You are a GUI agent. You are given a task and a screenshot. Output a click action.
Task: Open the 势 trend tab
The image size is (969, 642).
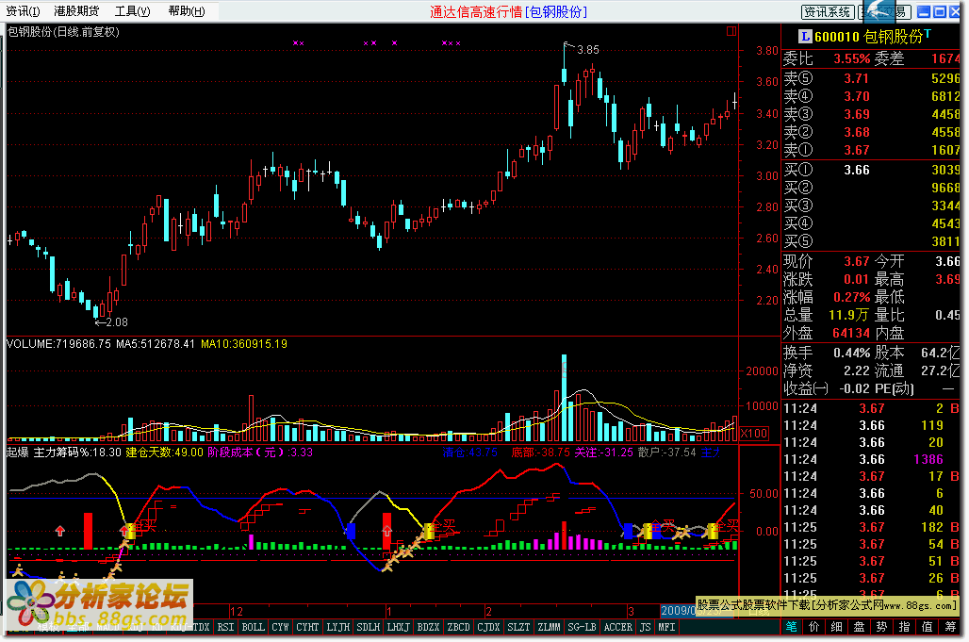tap(882, 627)
